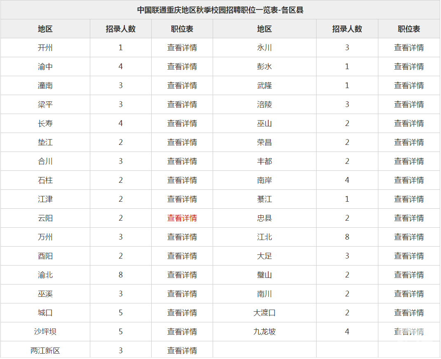Viewport: 441px width, 359px height.
Task: Click the 酉阳 region name
Action: coord(45,256)
